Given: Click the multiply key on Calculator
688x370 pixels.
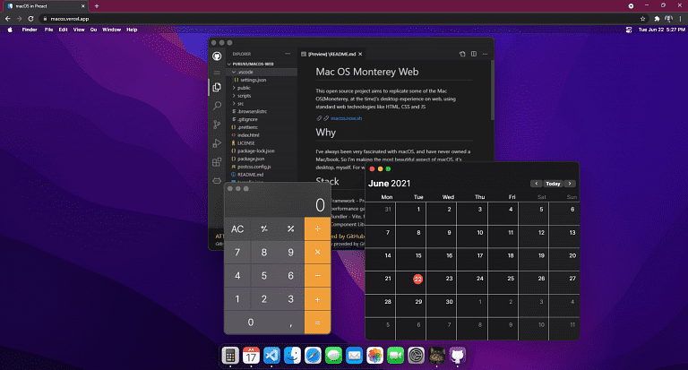Looking at the screenshot, I should click(317, 253).
